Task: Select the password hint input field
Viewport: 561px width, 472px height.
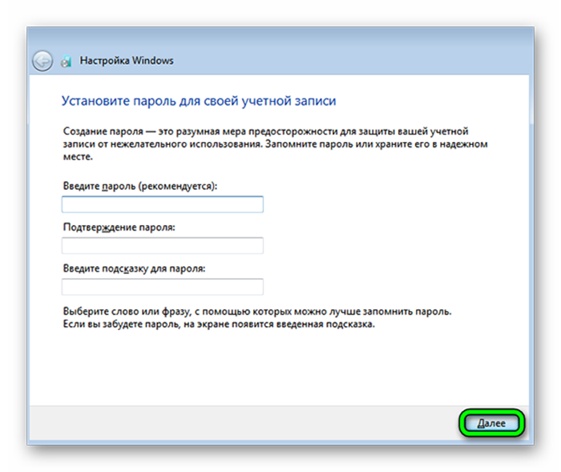Action: pos(162,287)
